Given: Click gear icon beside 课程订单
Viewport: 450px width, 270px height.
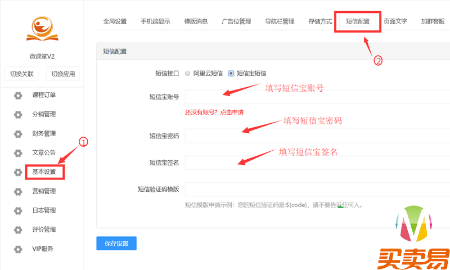Looking at the screenshot, I should pos(18,95).
